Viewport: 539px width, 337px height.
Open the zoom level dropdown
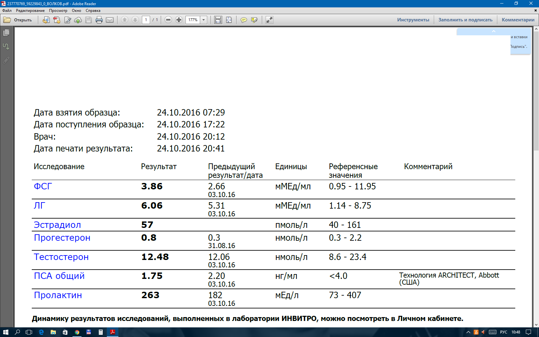(203, 20)
